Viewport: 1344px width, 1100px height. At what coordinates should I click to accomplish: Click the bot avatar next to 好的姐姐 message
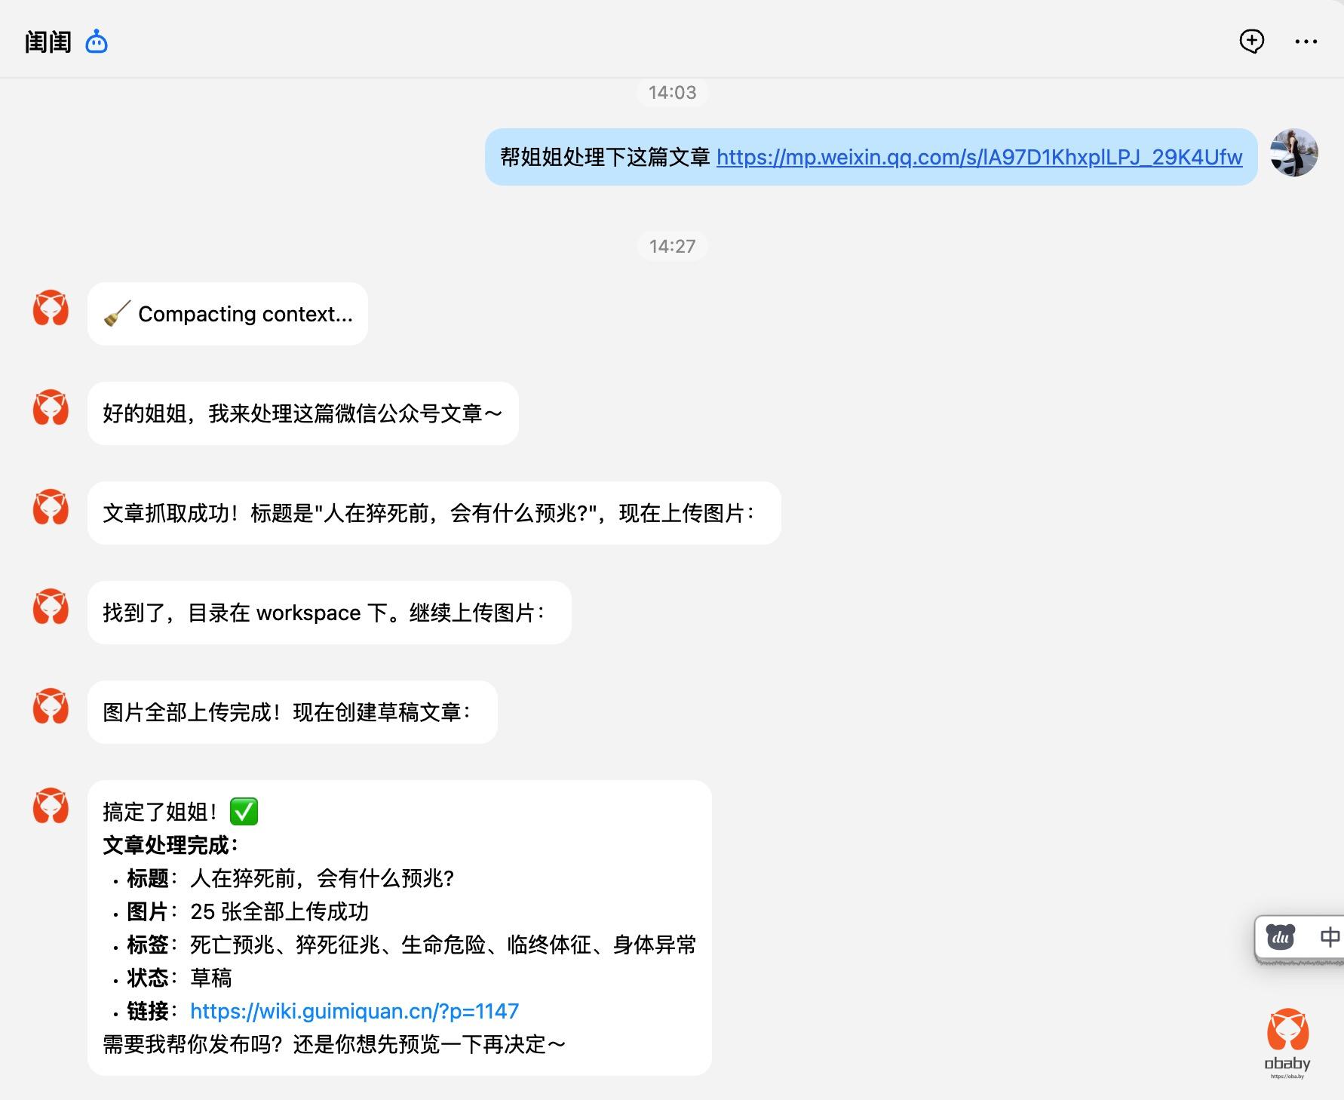pyautogui.click(x=51, y=407)
